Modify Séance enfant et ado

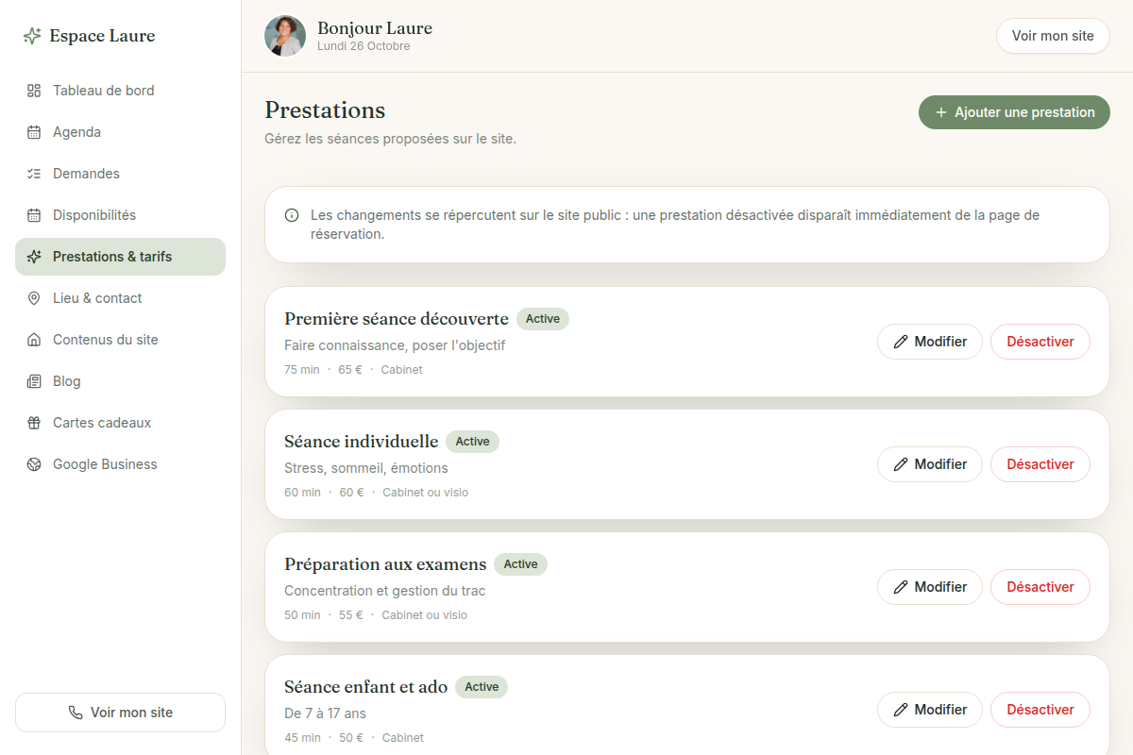[x=930, y=710]
